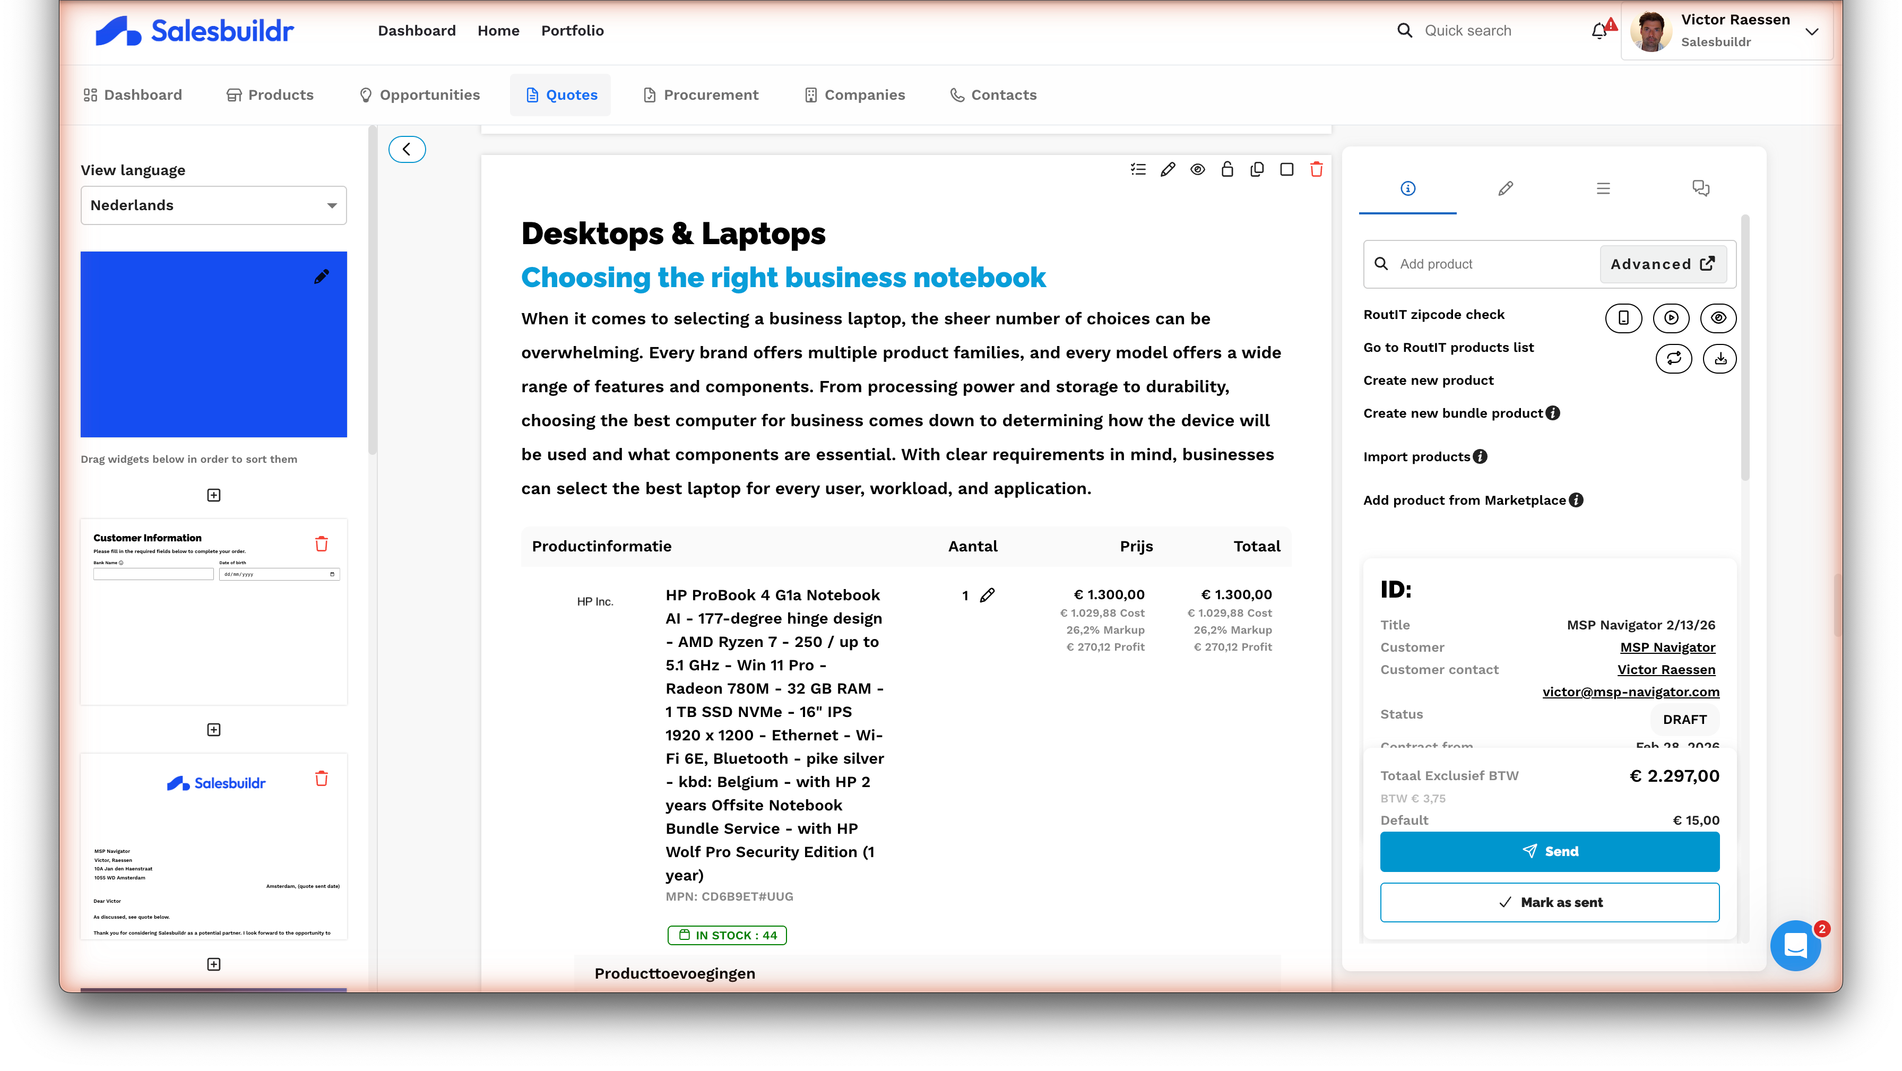The width and height of the screenshot is (1902, 1071).
Task: Open the View language Nederlands dropdown
Action: [213, 205]
